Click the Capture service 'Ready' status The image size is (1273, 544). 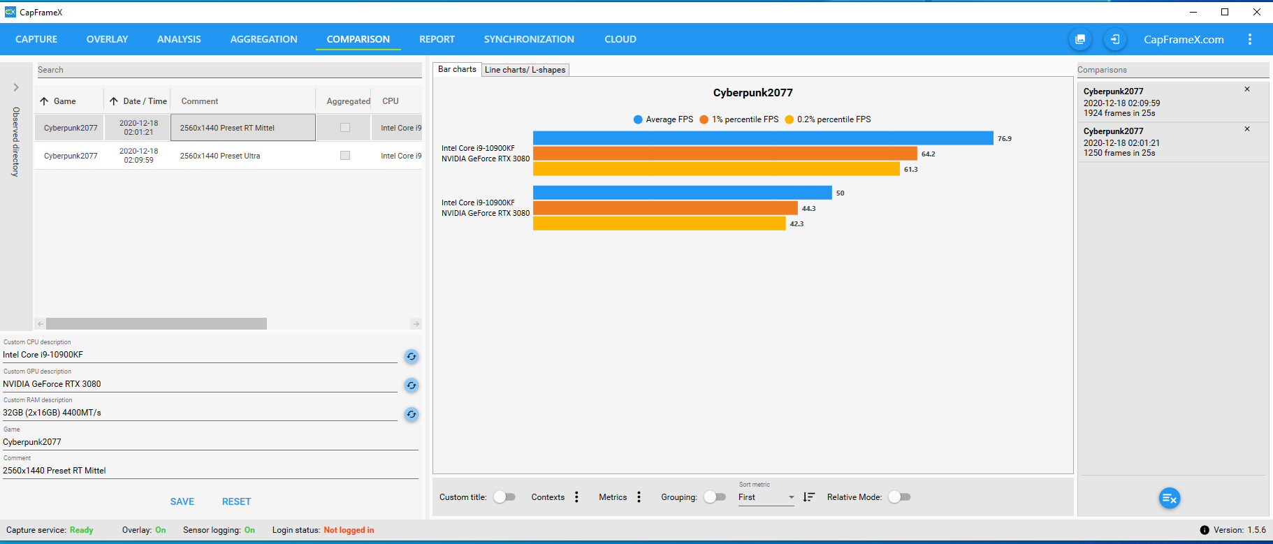click(81, 530)
